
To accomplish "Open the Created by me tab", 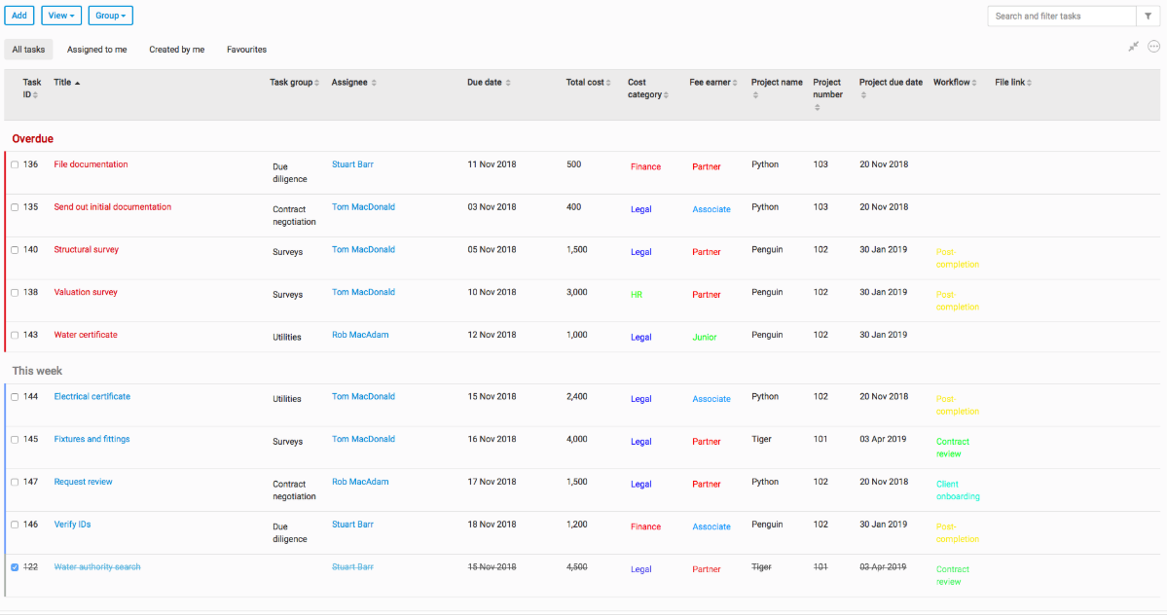I will (176, 50).
